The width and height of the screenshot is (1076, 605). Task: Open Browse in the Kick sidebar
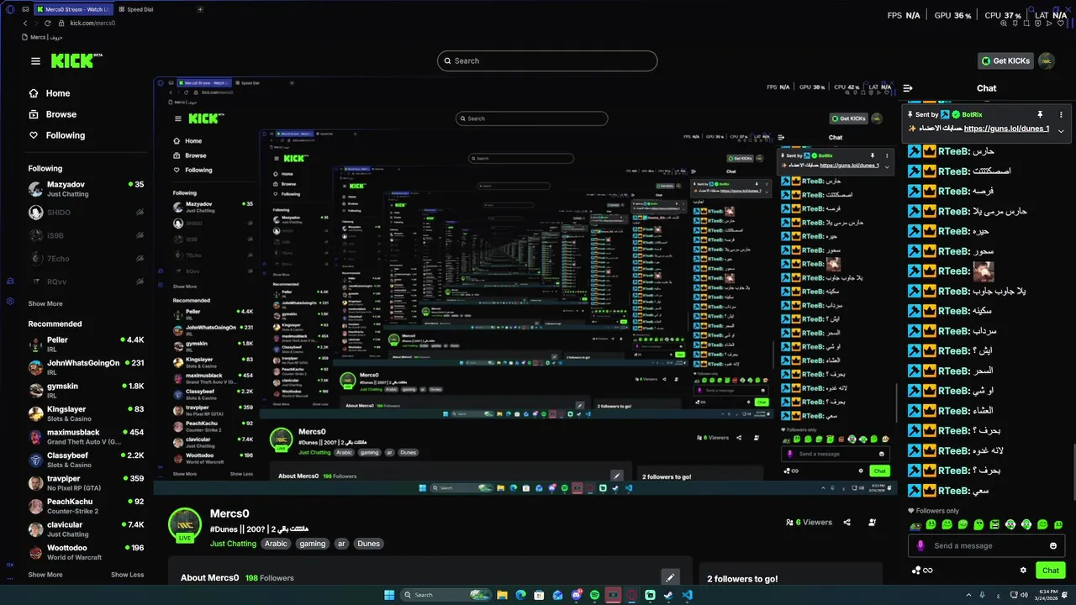[x=53, y=114]
